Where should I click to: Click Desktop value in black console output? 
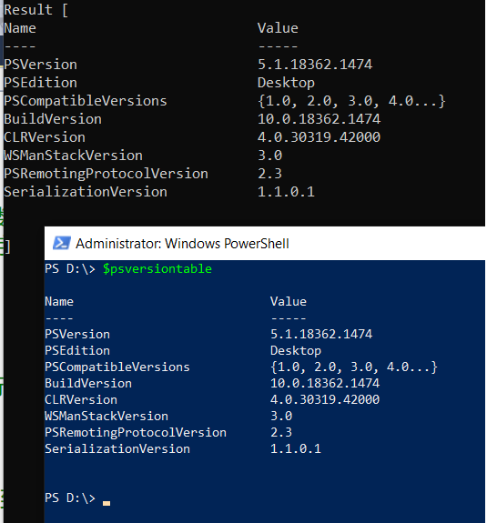tap(286, 83)
